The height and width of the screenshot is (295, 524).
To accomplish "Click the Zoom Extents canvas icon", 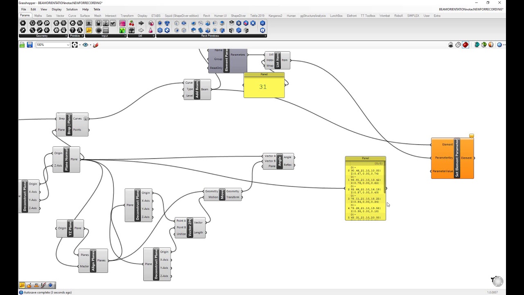I will [x=75, y=45].
